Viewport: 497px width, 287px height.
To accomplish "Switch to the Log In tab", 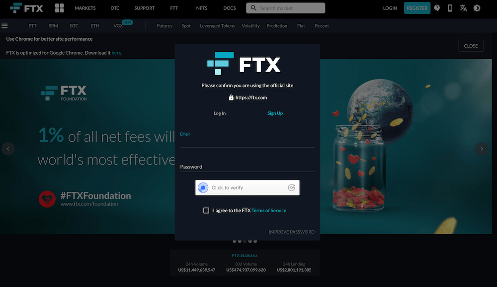I will point(220,113).
